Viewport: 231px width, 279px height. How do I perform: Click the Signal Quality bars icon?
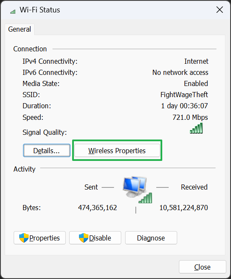(x=196, y=128)
